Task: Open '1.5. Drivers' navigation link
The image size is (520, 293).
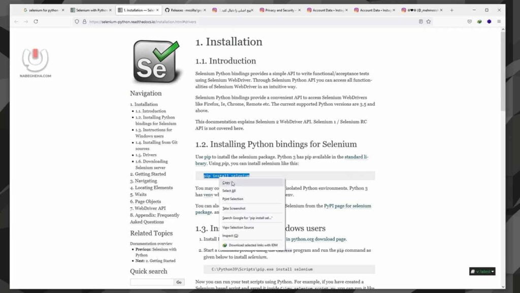Action: [x=146, y=155]
